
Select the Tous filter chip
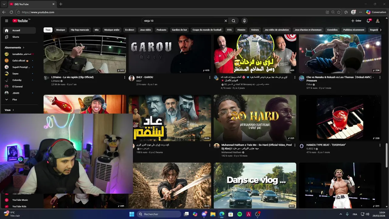[48, 30]
